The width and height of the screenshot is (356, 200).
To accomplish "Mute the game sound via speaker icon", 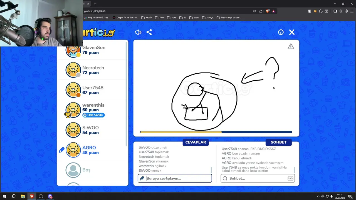I will (138, 32).
